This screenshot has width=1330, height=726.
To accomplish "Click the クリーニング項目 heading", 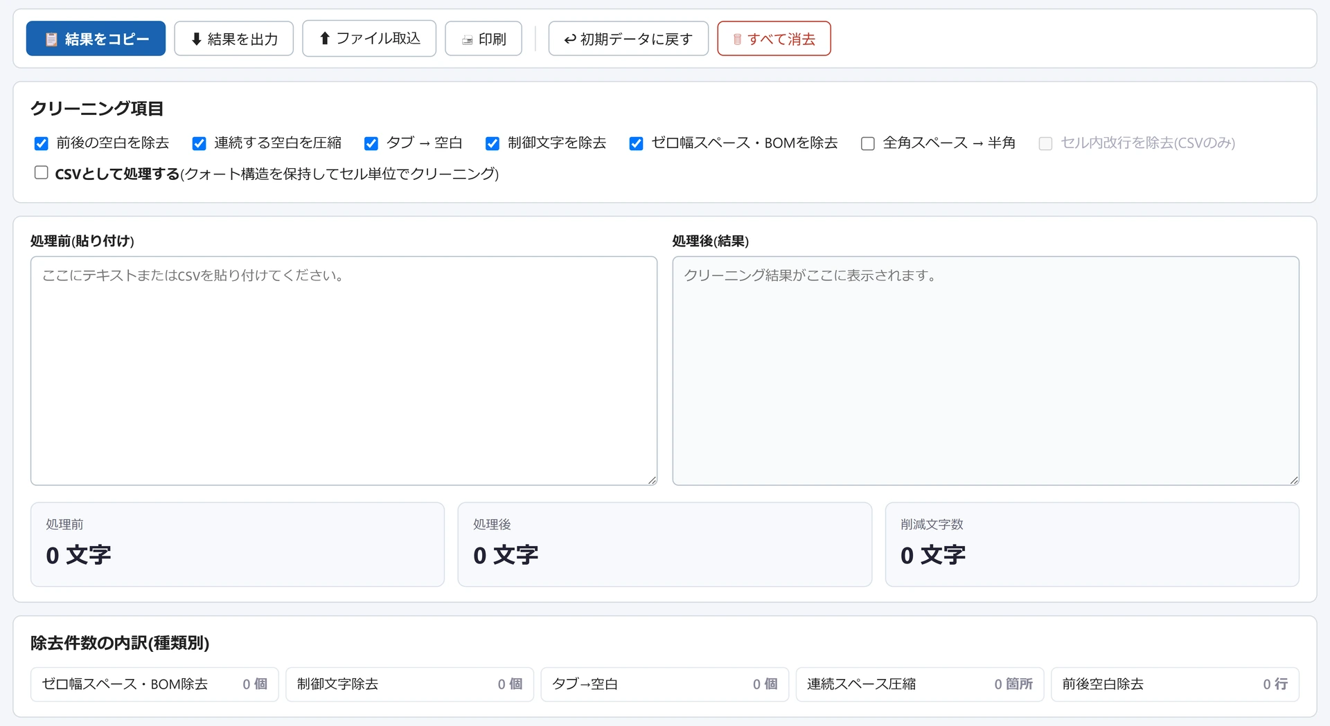I will point(97,109).
